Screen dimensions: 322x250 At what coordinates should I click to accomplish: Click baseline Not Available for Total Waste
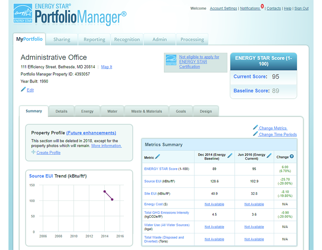214,239
